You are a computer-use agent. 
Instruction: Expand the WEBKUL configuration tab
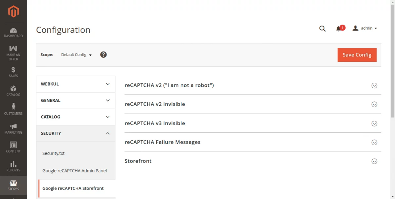tap(76, 84)
